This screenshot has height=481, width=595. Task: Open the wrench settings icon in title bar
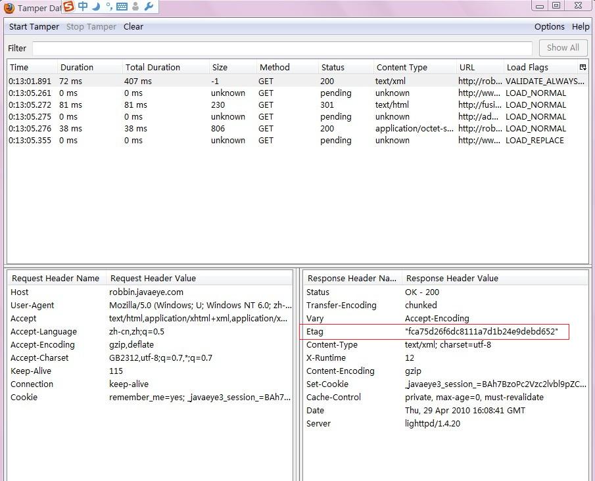coord(149,7)
